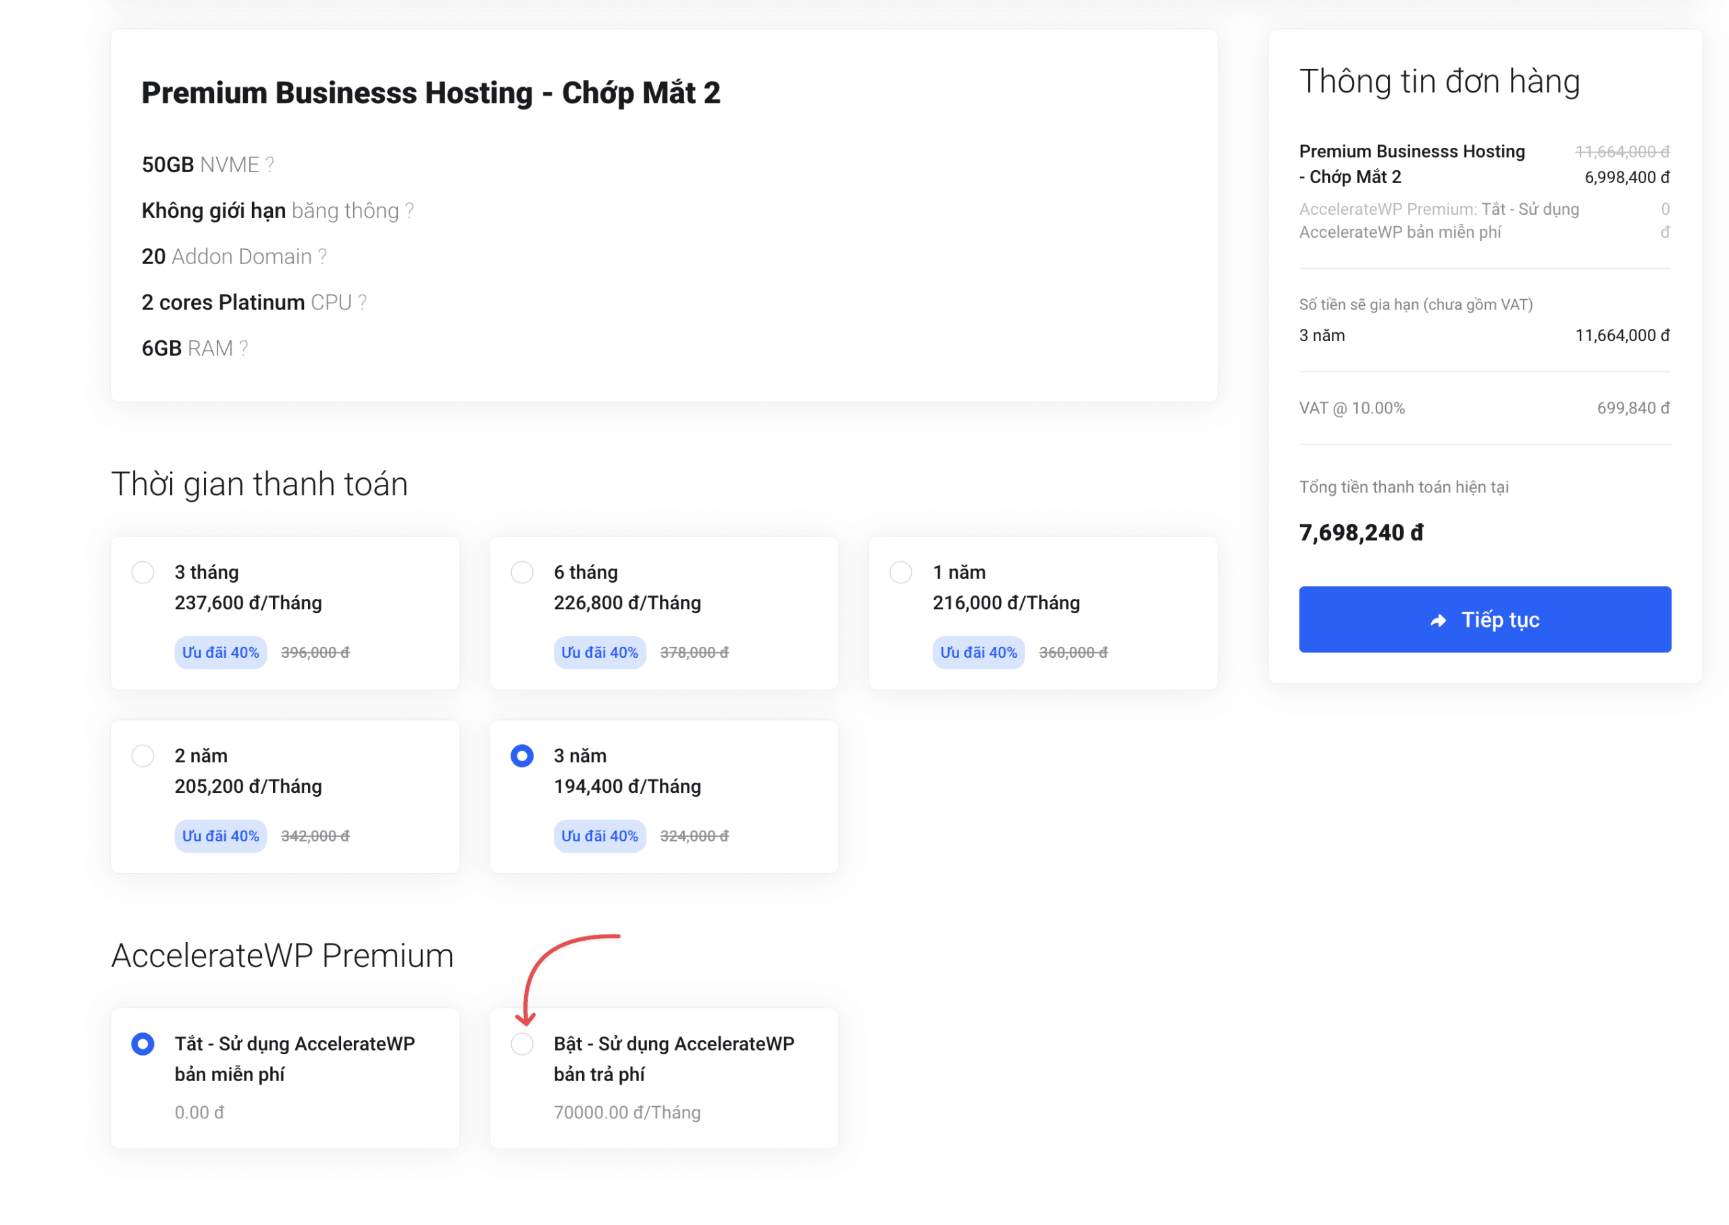Click the question mark next to CPU
The width and height of the screenshot is (1729, 1225).
point(362,303)
